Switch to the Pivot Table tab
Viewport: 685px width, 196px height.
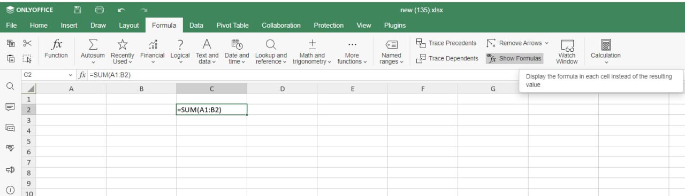(232, 25)
